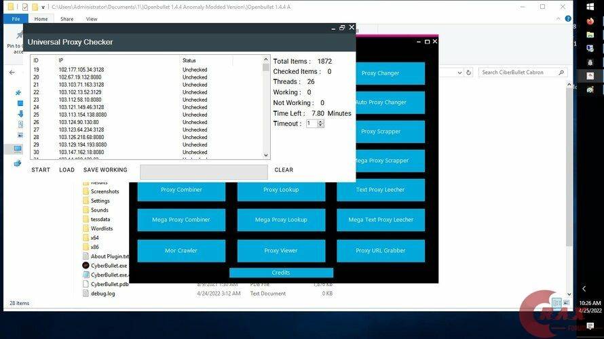
Task: Show the Credits screen
Action: tap(281, 273)
